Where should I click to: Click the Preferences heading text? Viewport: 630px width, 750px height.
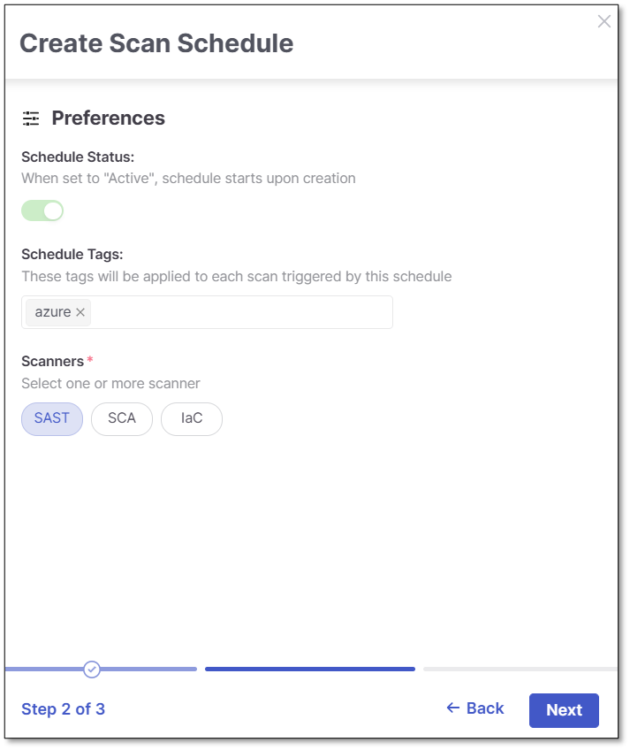pos(109,119)
